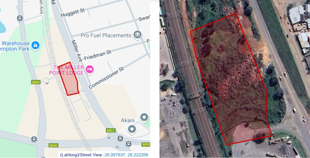Click the Friedman St street label
This screenshot has width=310, height=158.
98,55
